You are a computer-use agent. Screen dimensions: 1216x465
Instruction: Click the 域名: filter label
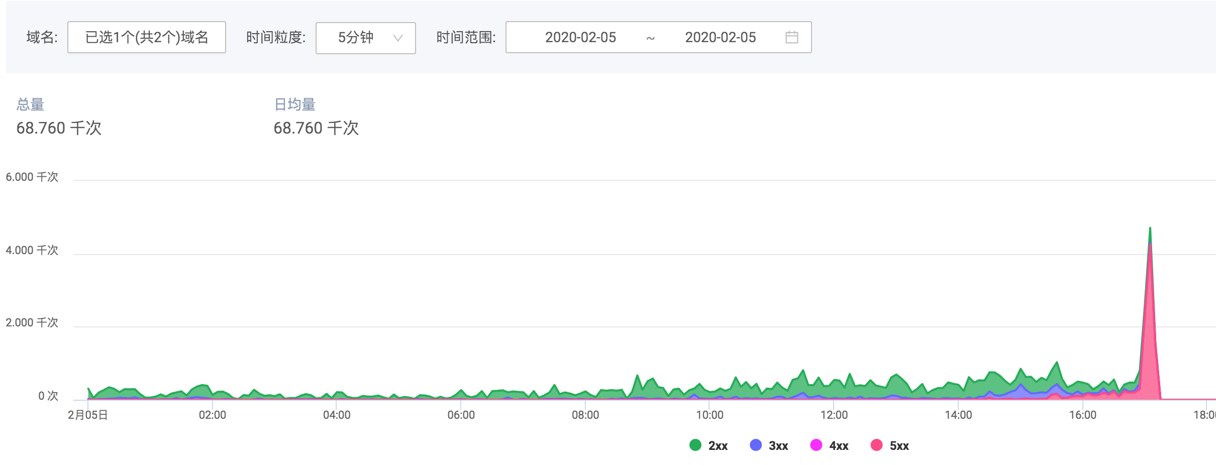42,37
